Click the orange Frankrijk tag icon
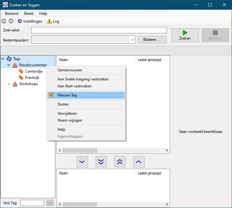 [21, 78]
